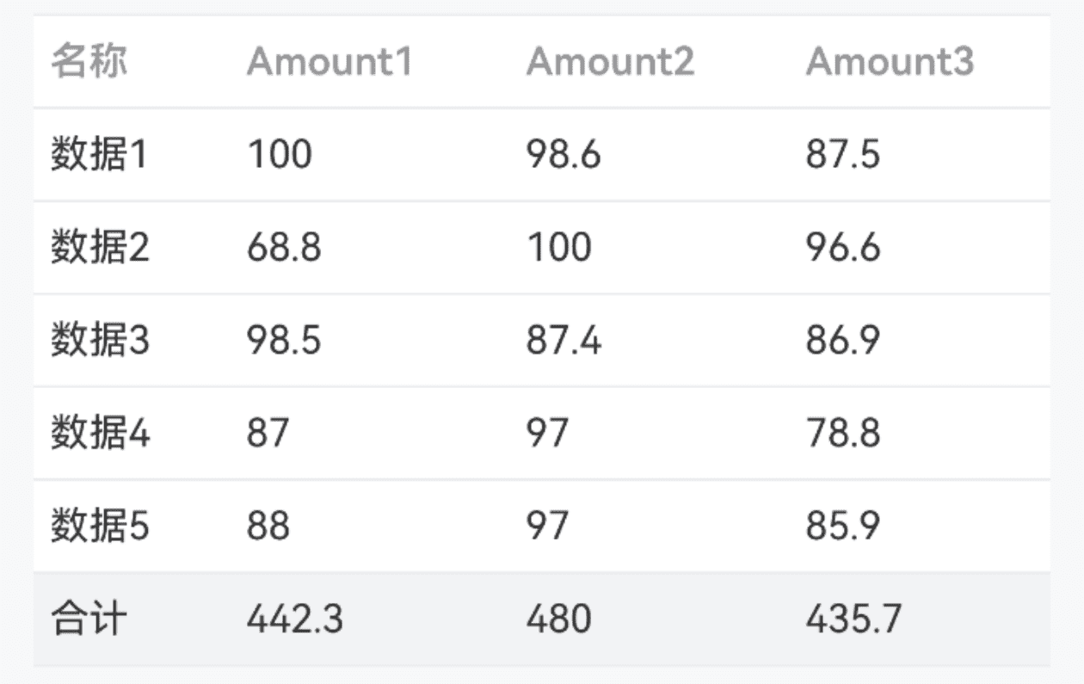Click the 87.5 cell under Amount3
This screenshot has height=684, width=1084.
click(x=843, y=155)
